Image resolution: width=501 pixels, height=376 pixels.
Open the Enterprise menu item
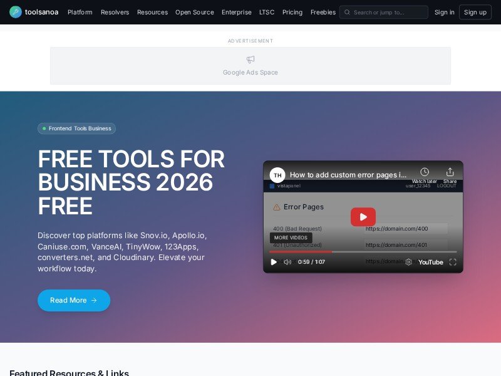tap(236, 12)
